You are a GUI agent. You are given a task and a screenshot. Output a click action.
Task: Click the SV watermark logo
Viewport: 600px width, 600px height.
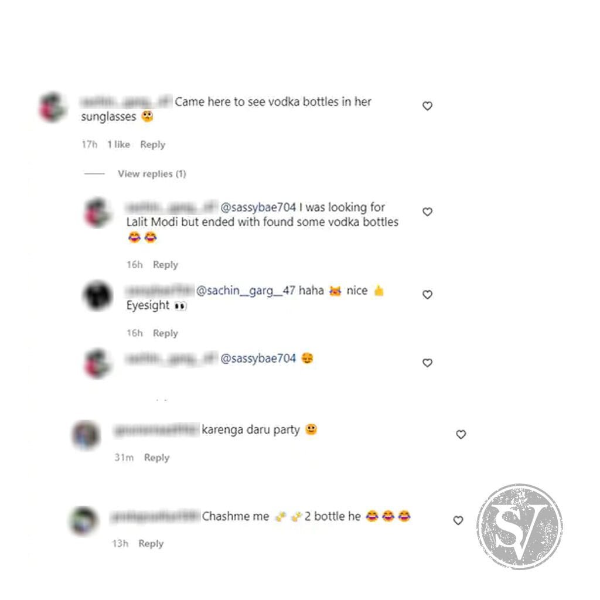click(x=520, y=527)
